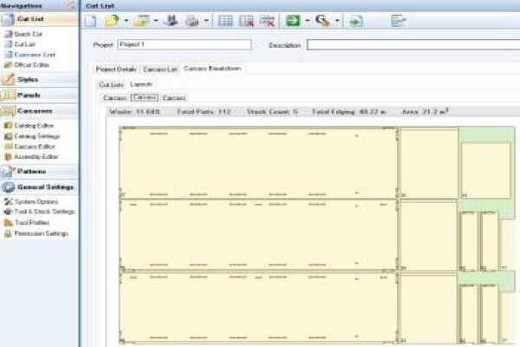Open Catalog Editor in navigation
520x347 pixels.
click(34, 126)
